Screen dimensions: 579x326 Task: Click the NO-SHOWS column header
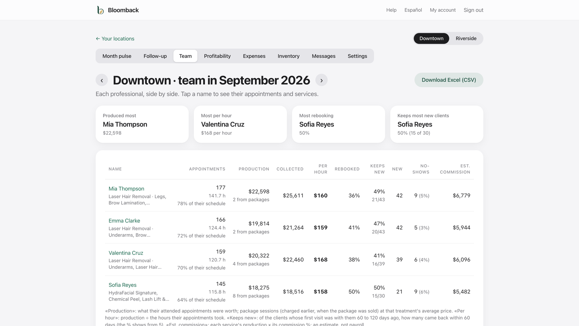click(x=421, y=169)
